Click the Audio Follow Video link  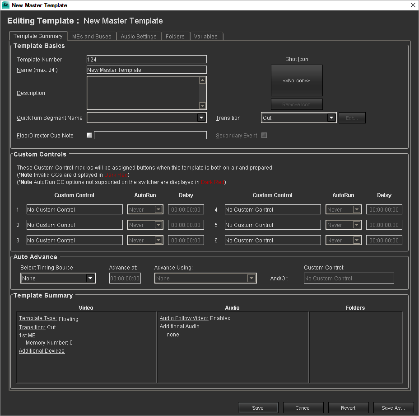(183, 318)
